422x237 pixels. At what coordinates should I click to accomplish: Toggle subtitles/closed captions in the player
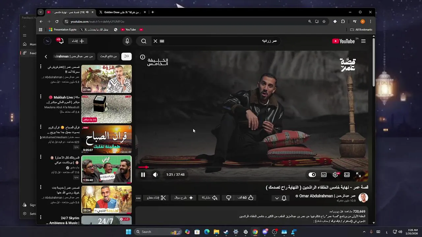point(324,175)
